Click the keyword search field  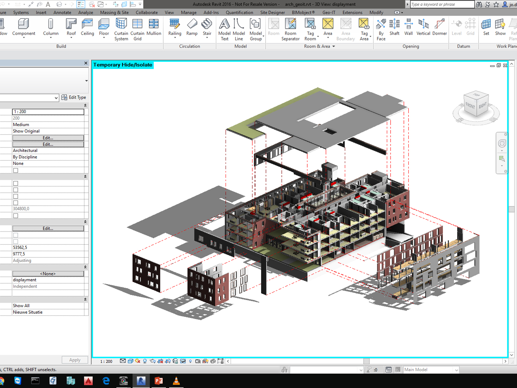(442, 4)
